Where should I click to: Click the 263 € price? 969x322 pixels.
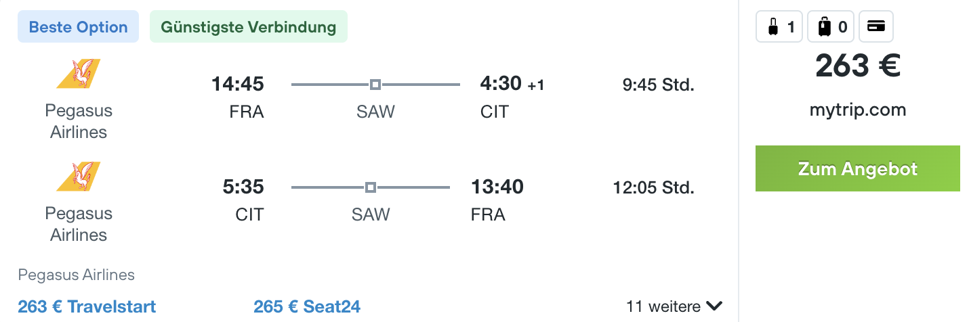pos(857,66)
